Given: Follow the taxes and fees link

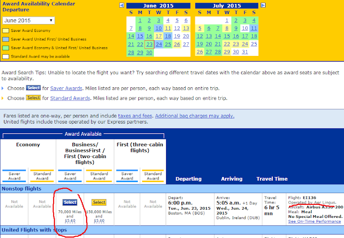Looking at the screenshot, I should click(135, 116).
